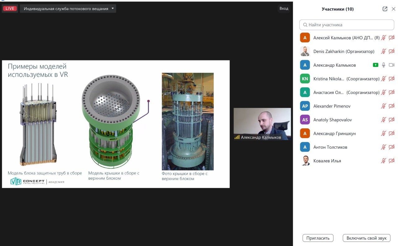The image size is (398, 246).
Task: Select Александр Калмыков's video thumbnail
Action: click(x=262, y=124)
